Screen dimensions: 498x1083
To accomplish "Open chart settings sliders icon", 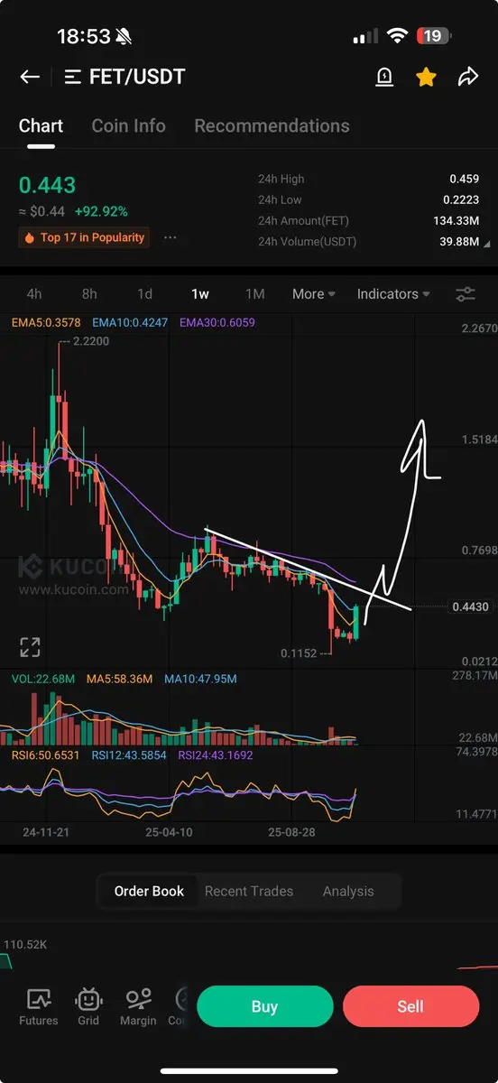I will tap(466, 294).
